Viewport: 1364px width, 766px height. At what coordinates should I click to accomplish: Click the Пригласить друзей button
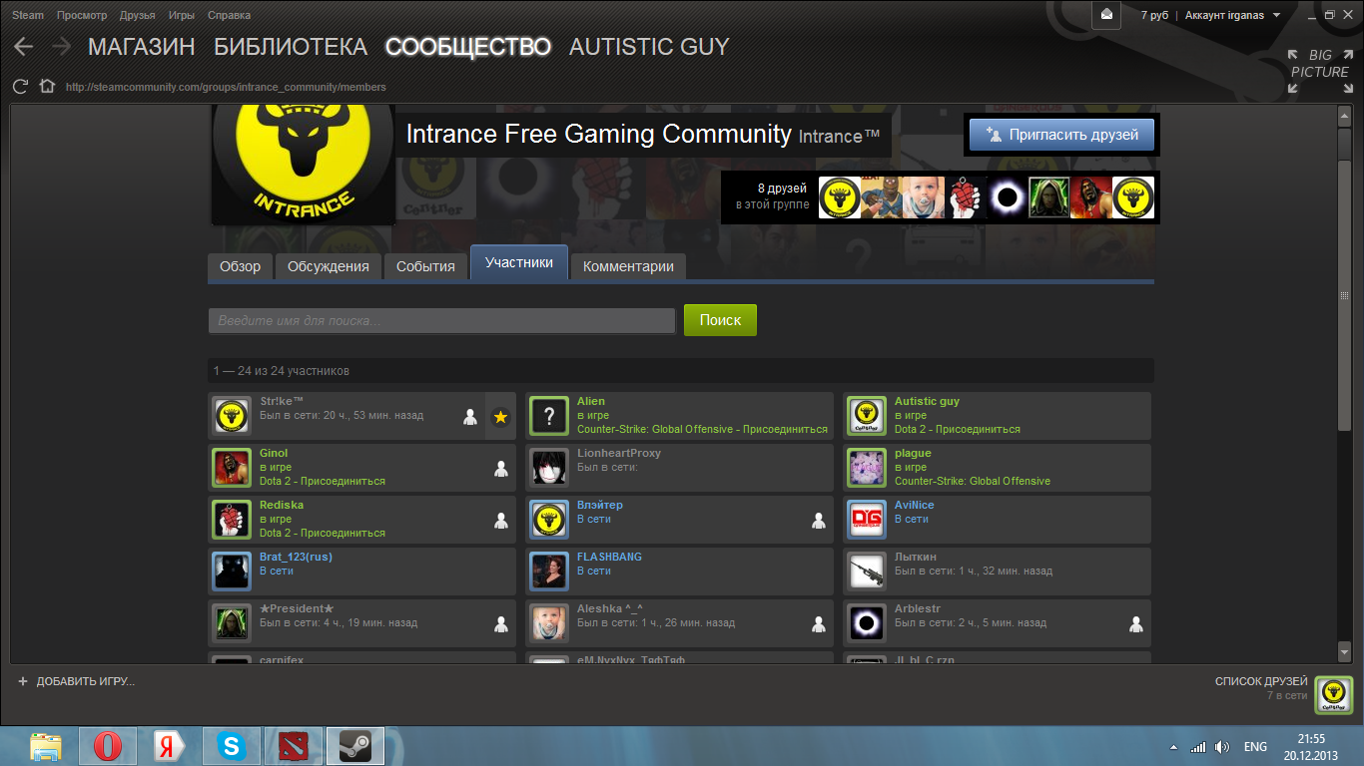point(1061,135)
